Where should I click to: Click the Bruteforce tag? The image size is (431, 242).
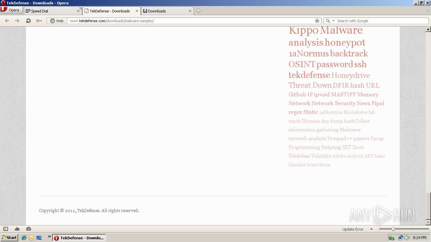pos(356,112)
